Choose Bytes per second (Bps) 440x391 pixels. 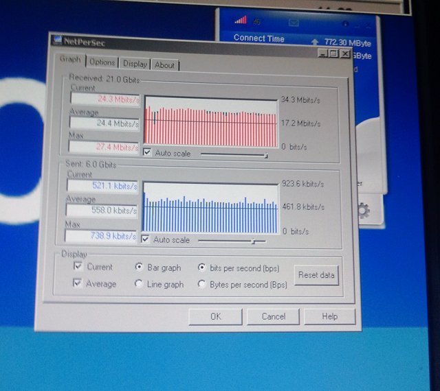click(201, 284)
